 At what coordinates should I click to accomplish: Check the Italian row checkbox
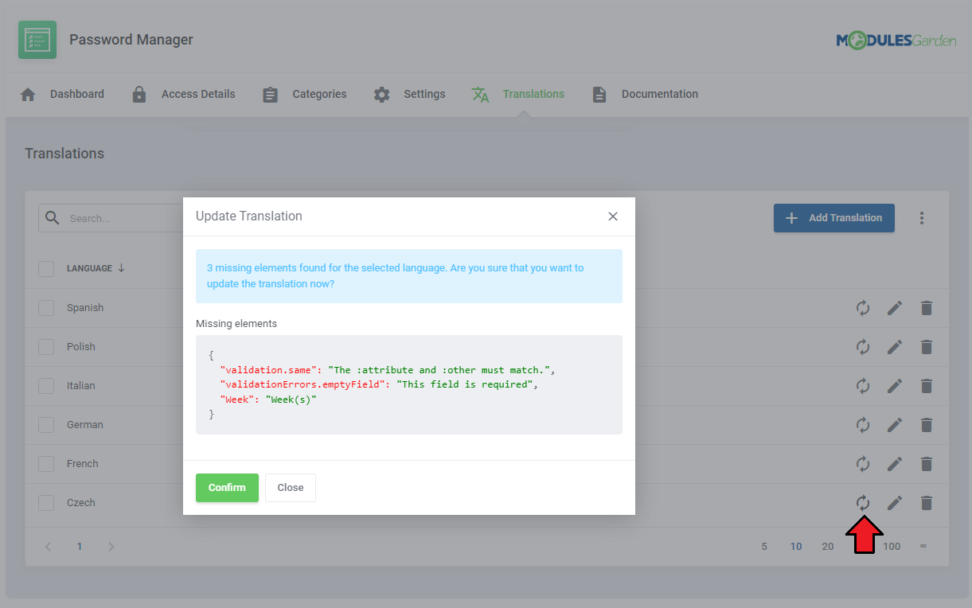coord(46,386)
